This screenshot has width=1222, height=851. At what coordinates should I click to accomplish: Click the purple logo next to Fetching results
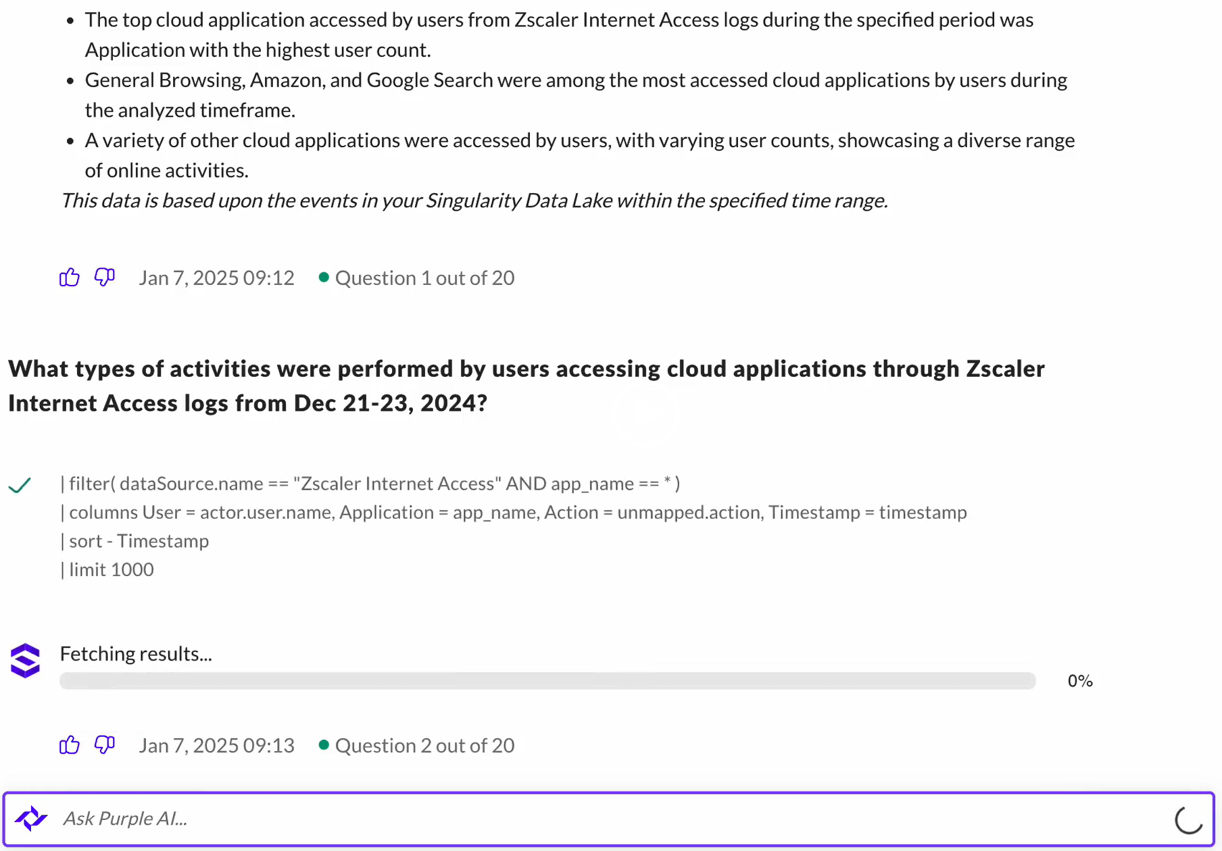pos(26,661)
